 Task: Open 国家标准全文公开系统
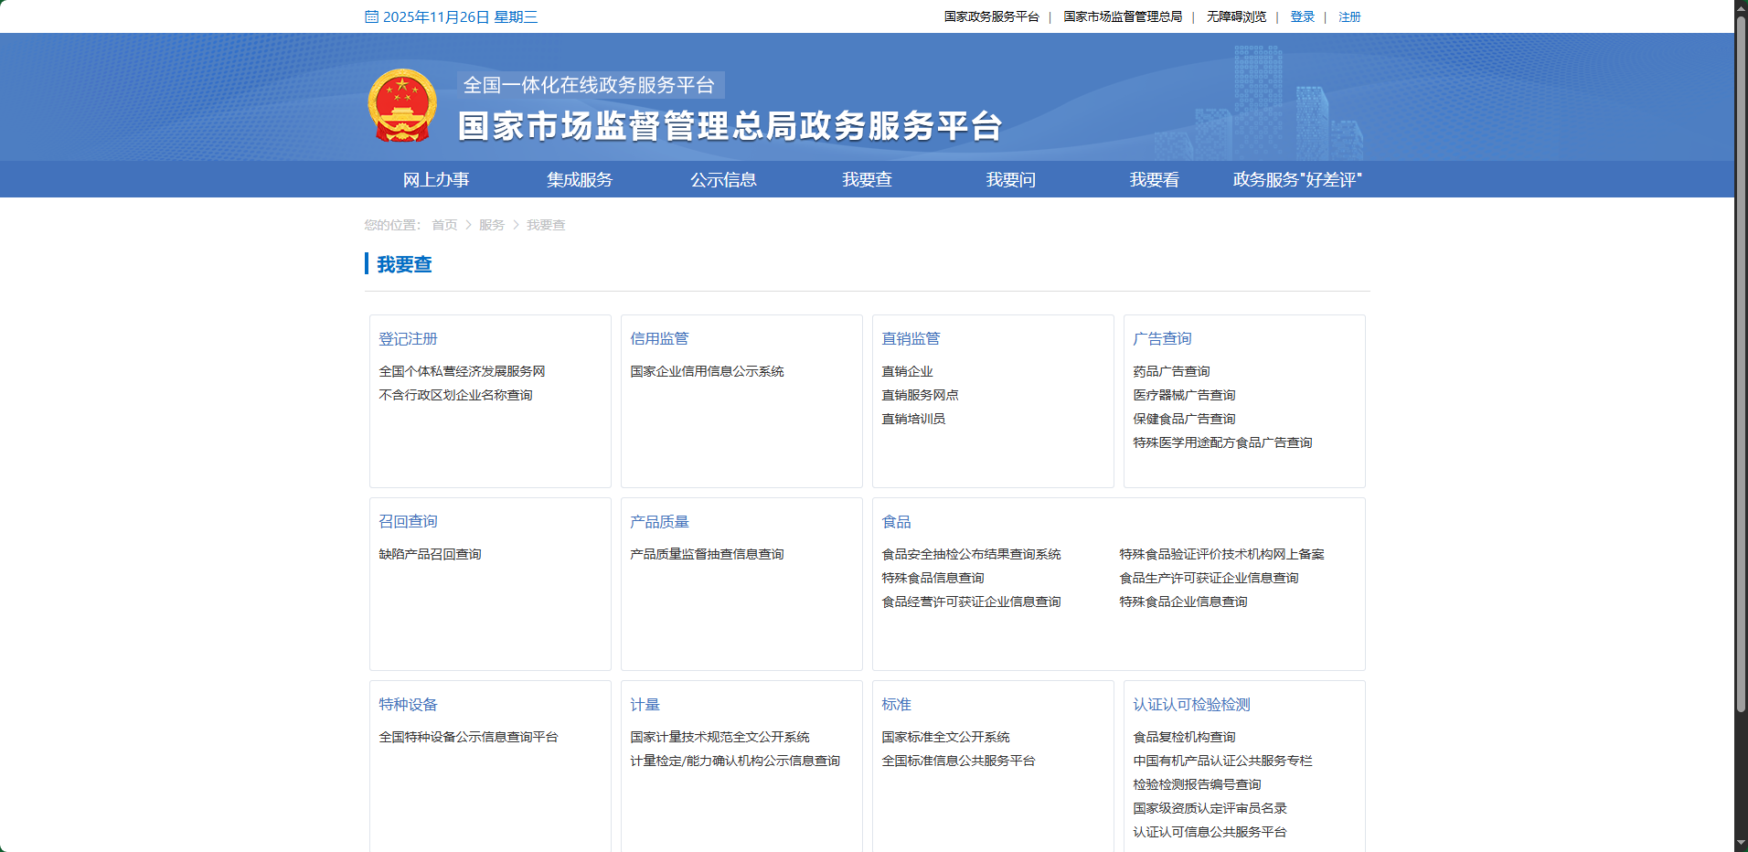945,737
